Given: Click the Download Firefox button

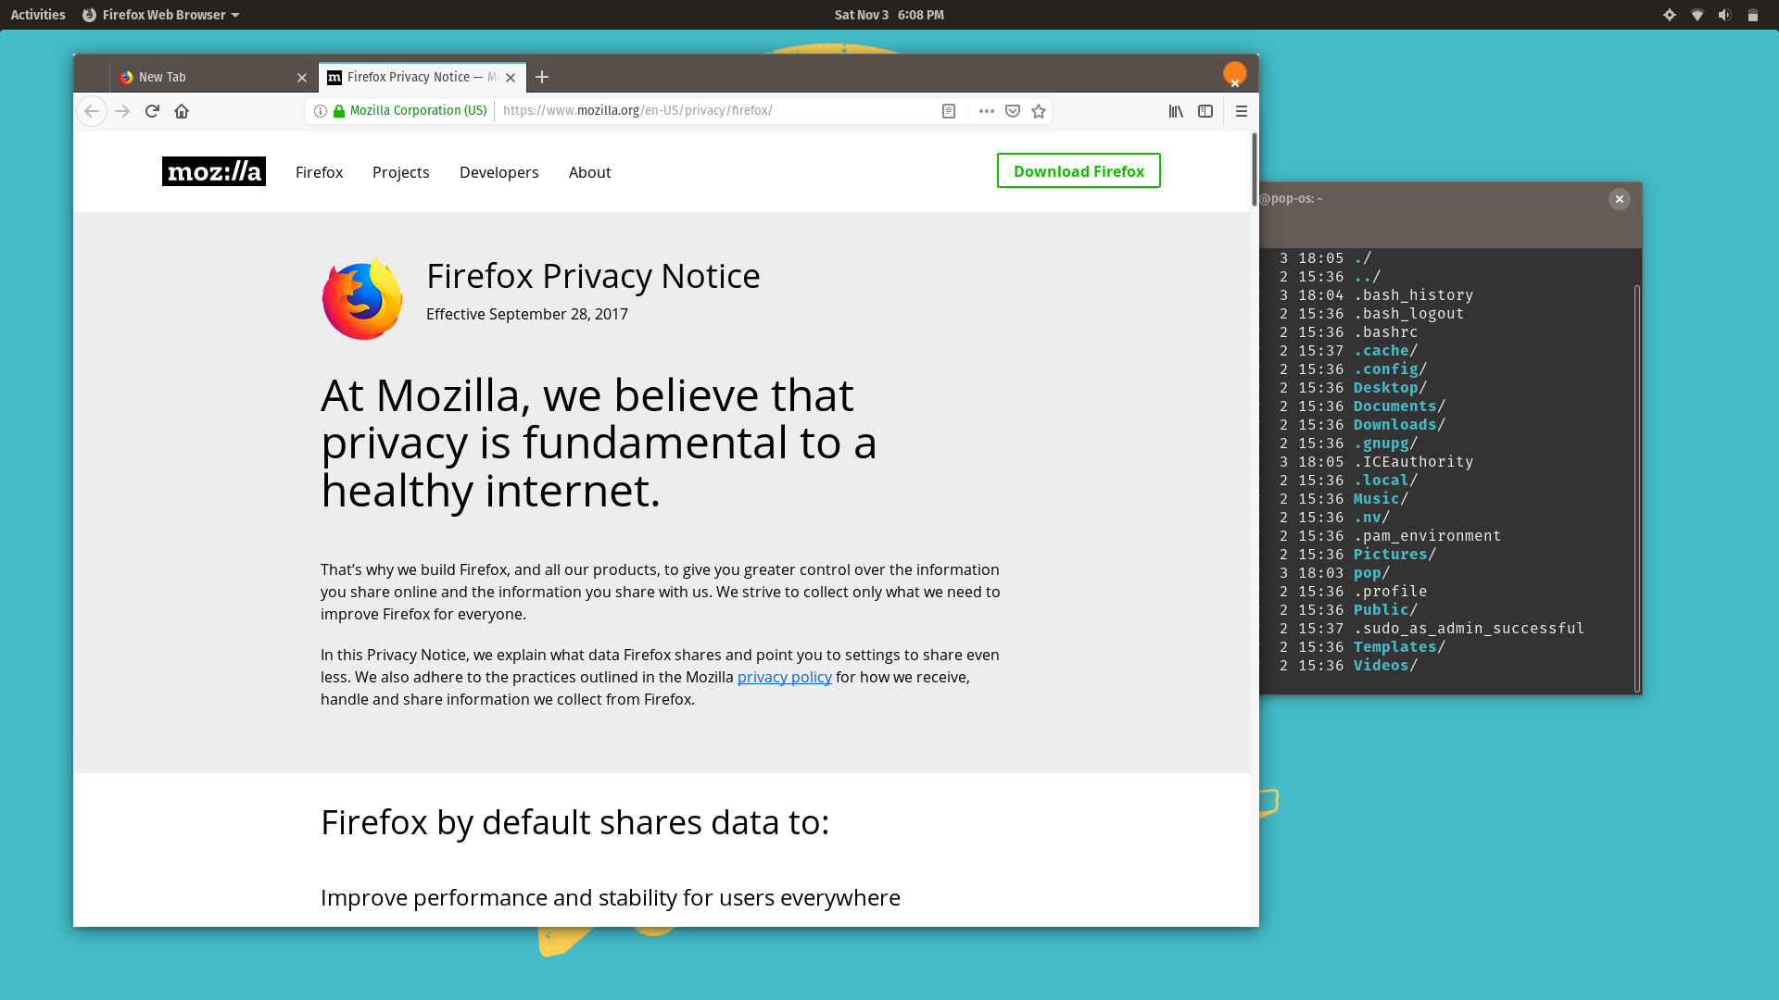Looking at the screenshot, I should coord(1078,170).
